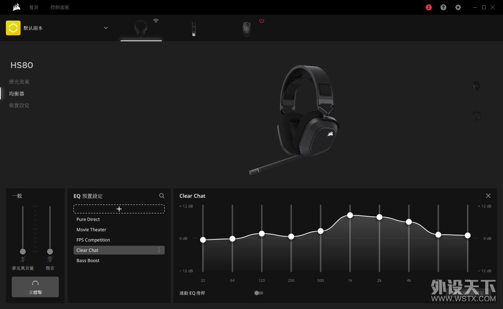
Task: Click the default profile yellow hexagon icon
Action: (x=13, y=28)
